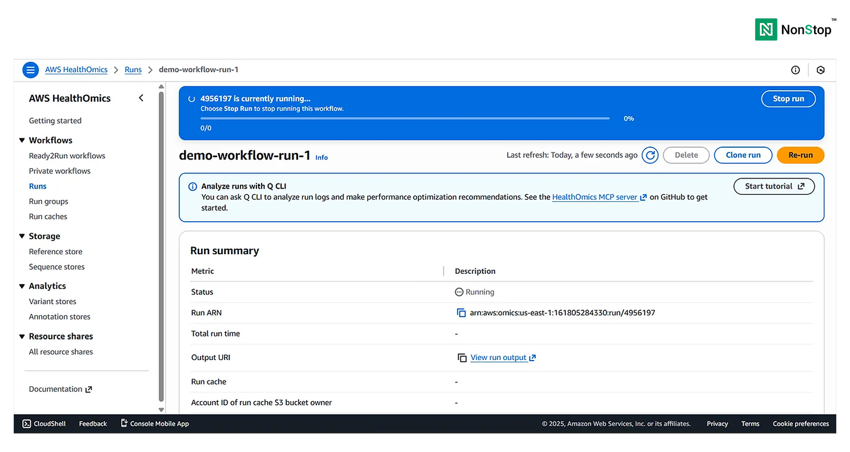Click the hexagon settings icon in header
850x452 pixels.
(821, 70)
